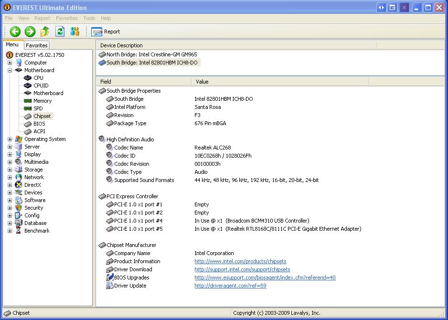Expand the Multimedia tree node
The image size is (448, 320).
(10, 162)
